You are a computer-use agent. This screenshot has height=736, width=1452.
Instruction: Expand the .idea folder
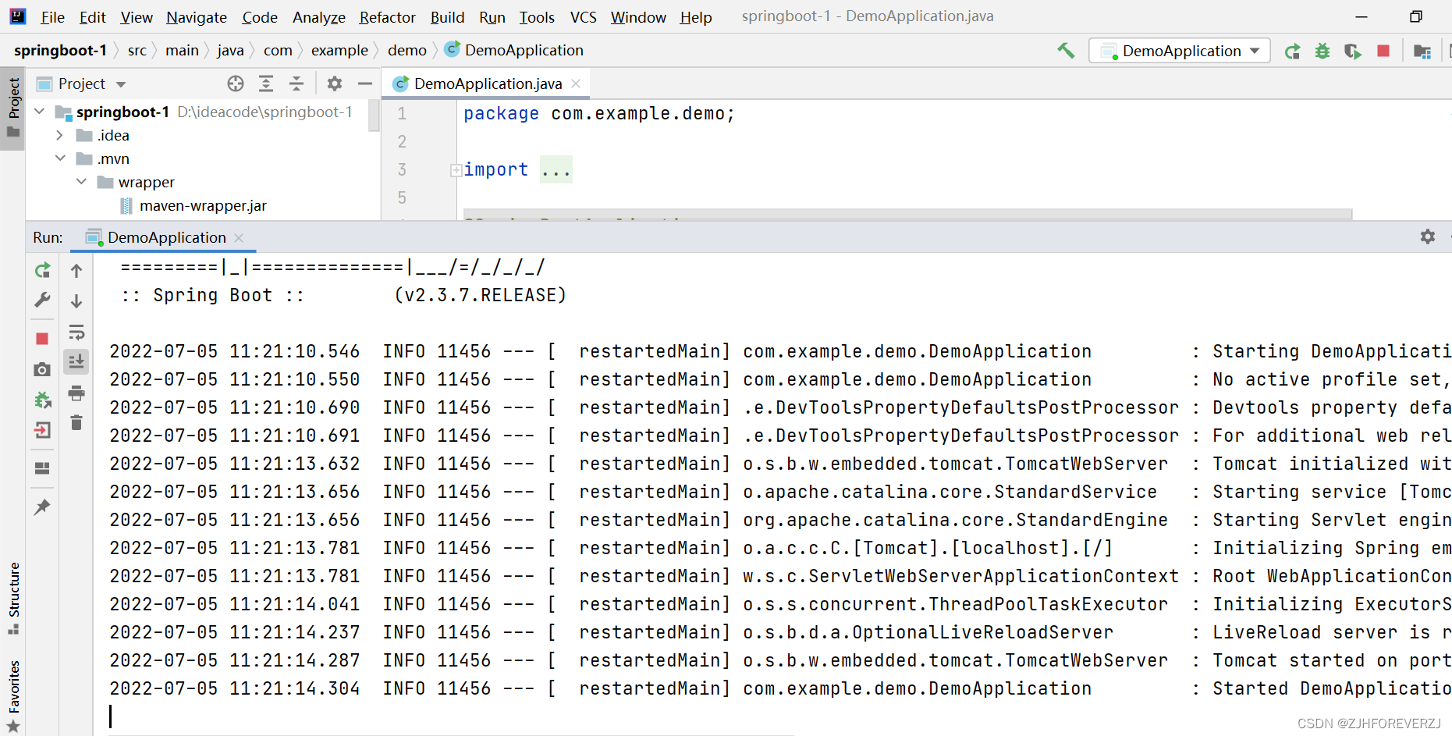pos(60,135)
